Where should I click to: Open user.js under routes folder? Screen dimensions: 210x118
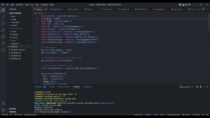point(15,38)
